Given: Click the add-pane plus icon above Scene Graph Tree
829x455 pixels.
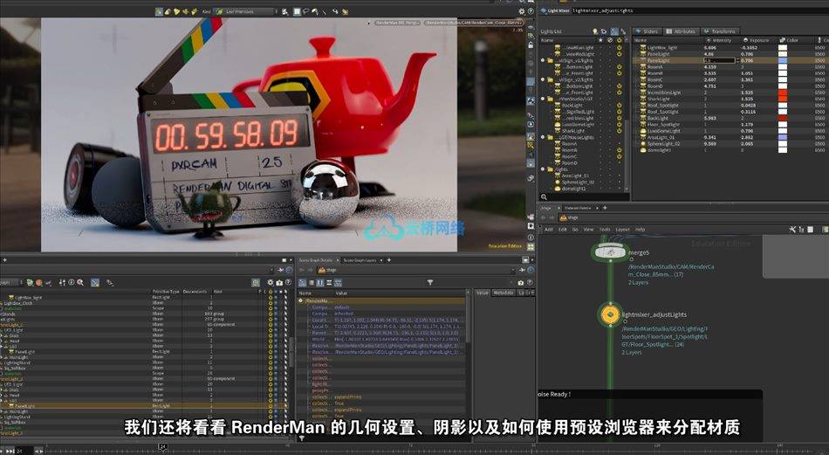Looking at the screenshot, I should coord(4,259).
